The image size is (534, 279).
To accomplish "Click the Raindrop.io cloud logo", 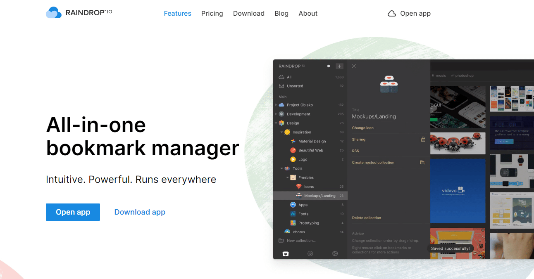I will coord(54,13).
